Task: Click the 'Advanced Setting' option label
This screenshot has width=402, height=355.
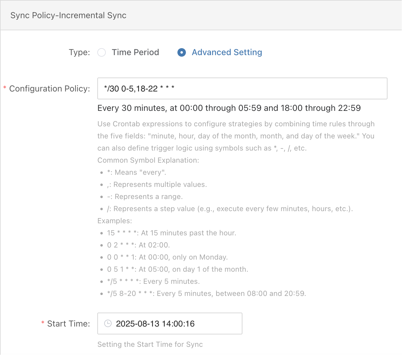Action: 227,52
